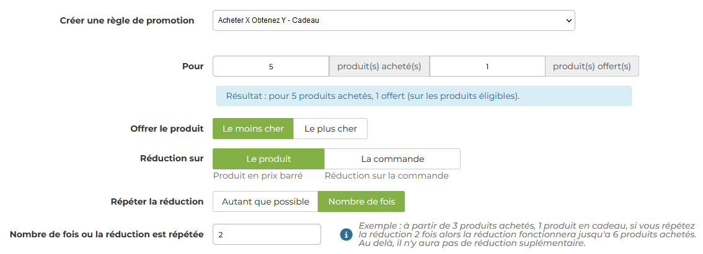703x254 pixels.
Task: Click the blue info icon beside the example
Action: pos(346,234)
